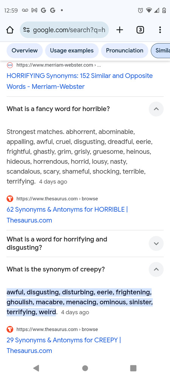Collapse the synonym of creepy answer

pyautogui.click(x=156, y=269)
